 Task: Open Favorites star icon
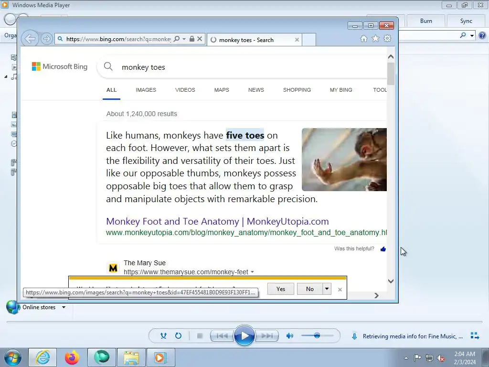pos(375,38)
